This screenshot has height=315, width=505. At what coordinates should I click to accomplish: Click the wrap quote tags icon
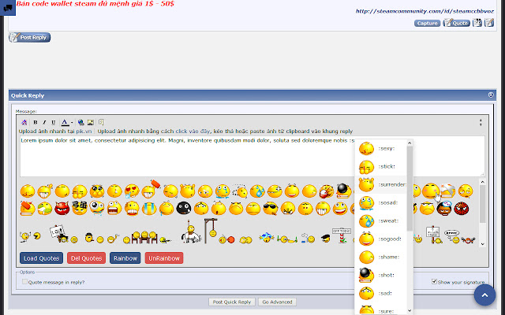tap(101, 122)
